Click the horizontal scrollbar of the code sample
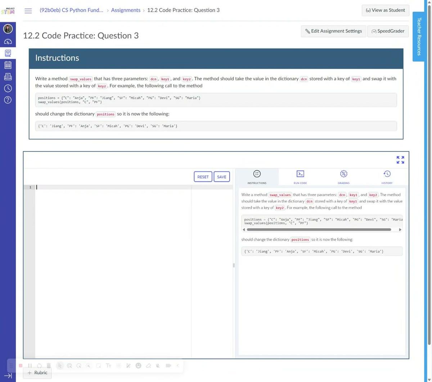 pyautogui.click(x=319, y=229)
